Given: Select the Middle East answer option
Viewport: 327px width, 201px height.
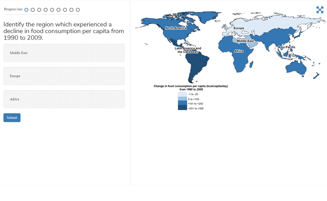Looking at the screenshot, I should click(x=64, y=53).
